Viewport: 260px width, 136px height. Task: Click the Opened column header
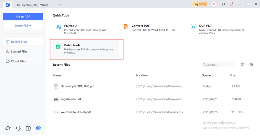207,75
